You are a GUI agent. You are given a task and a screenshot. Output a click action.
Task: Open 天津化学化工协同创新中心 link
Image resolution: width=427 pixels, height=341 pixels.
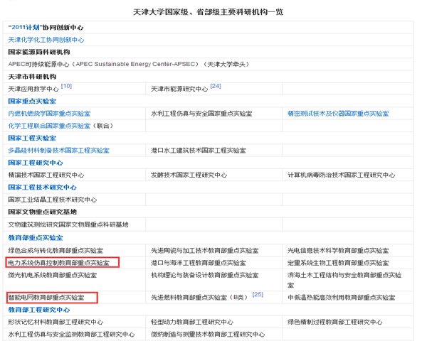pyautogui.click(x=46, y=40)
